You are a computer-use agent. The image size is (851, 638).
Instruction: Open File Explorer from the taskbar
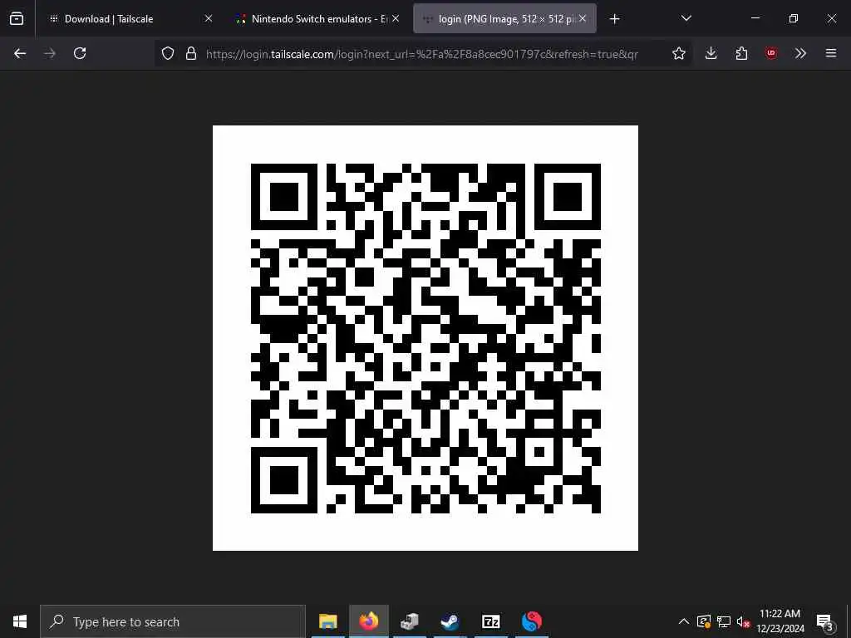(327, 621)
